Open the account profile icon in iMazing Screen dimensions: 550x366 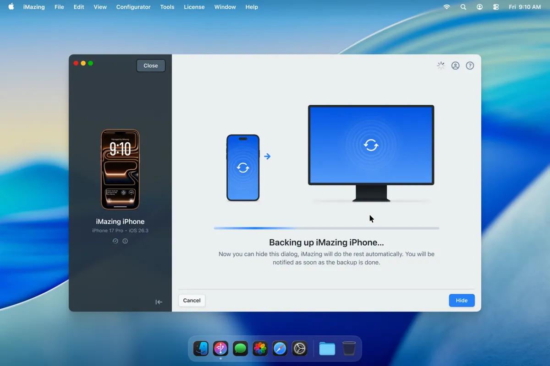point(456,65)
